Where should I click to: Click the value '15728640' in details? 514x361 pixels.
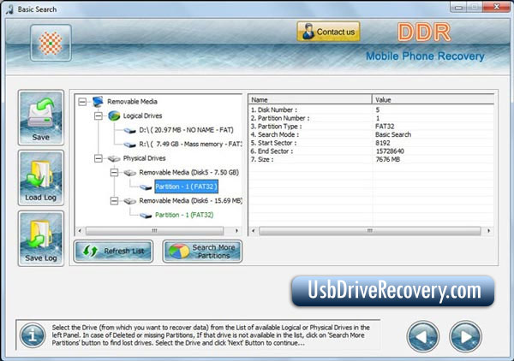pyautogui.click(x=390, y=151)
